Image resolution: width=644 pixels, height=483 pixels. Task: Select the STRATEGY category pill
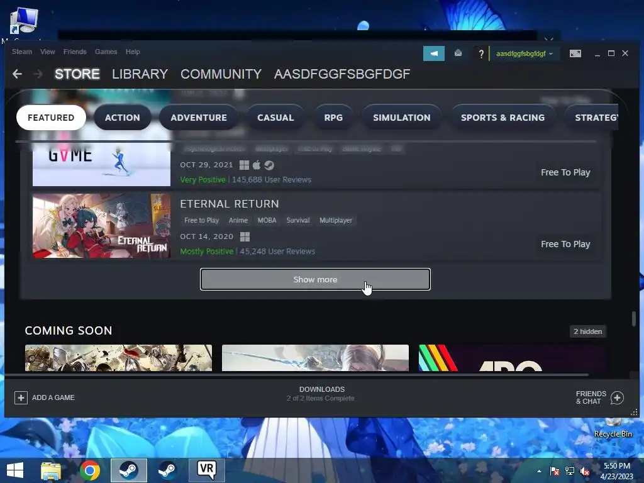click(x=591, y=118)
